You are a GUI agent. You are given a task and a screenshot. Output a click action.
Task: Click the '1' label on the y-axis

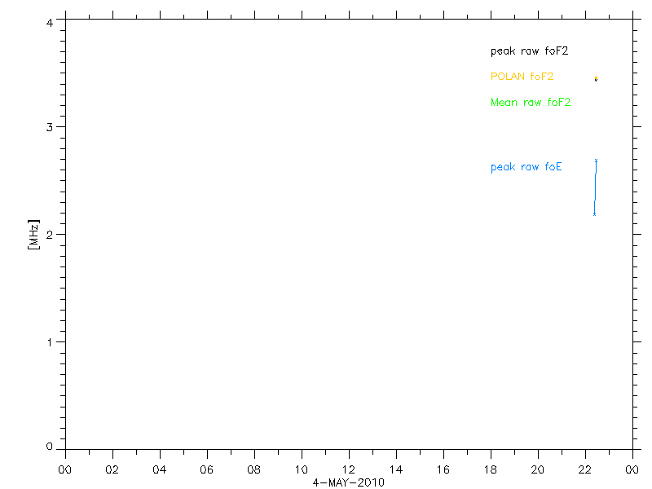(x=51, y=341)
